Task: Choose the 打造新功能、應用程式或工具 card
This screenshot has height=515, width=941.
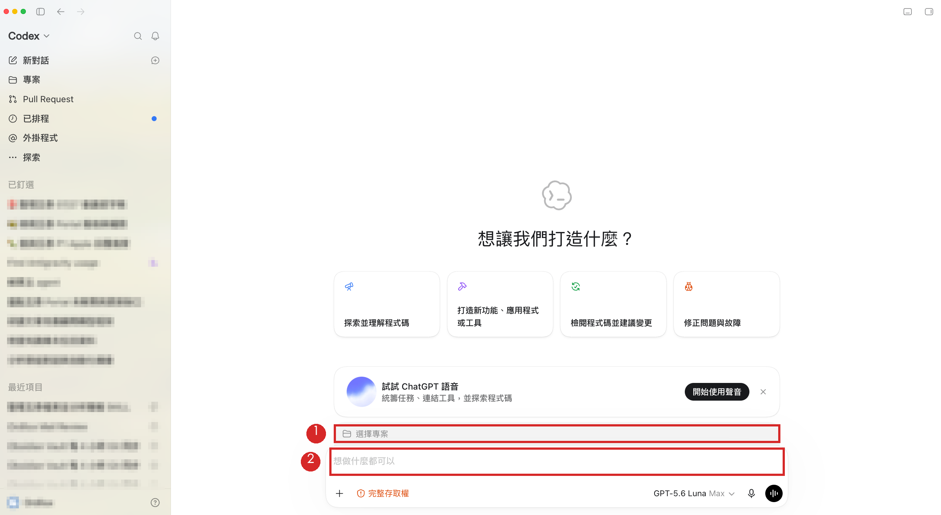Action: (x=500, y=304)
